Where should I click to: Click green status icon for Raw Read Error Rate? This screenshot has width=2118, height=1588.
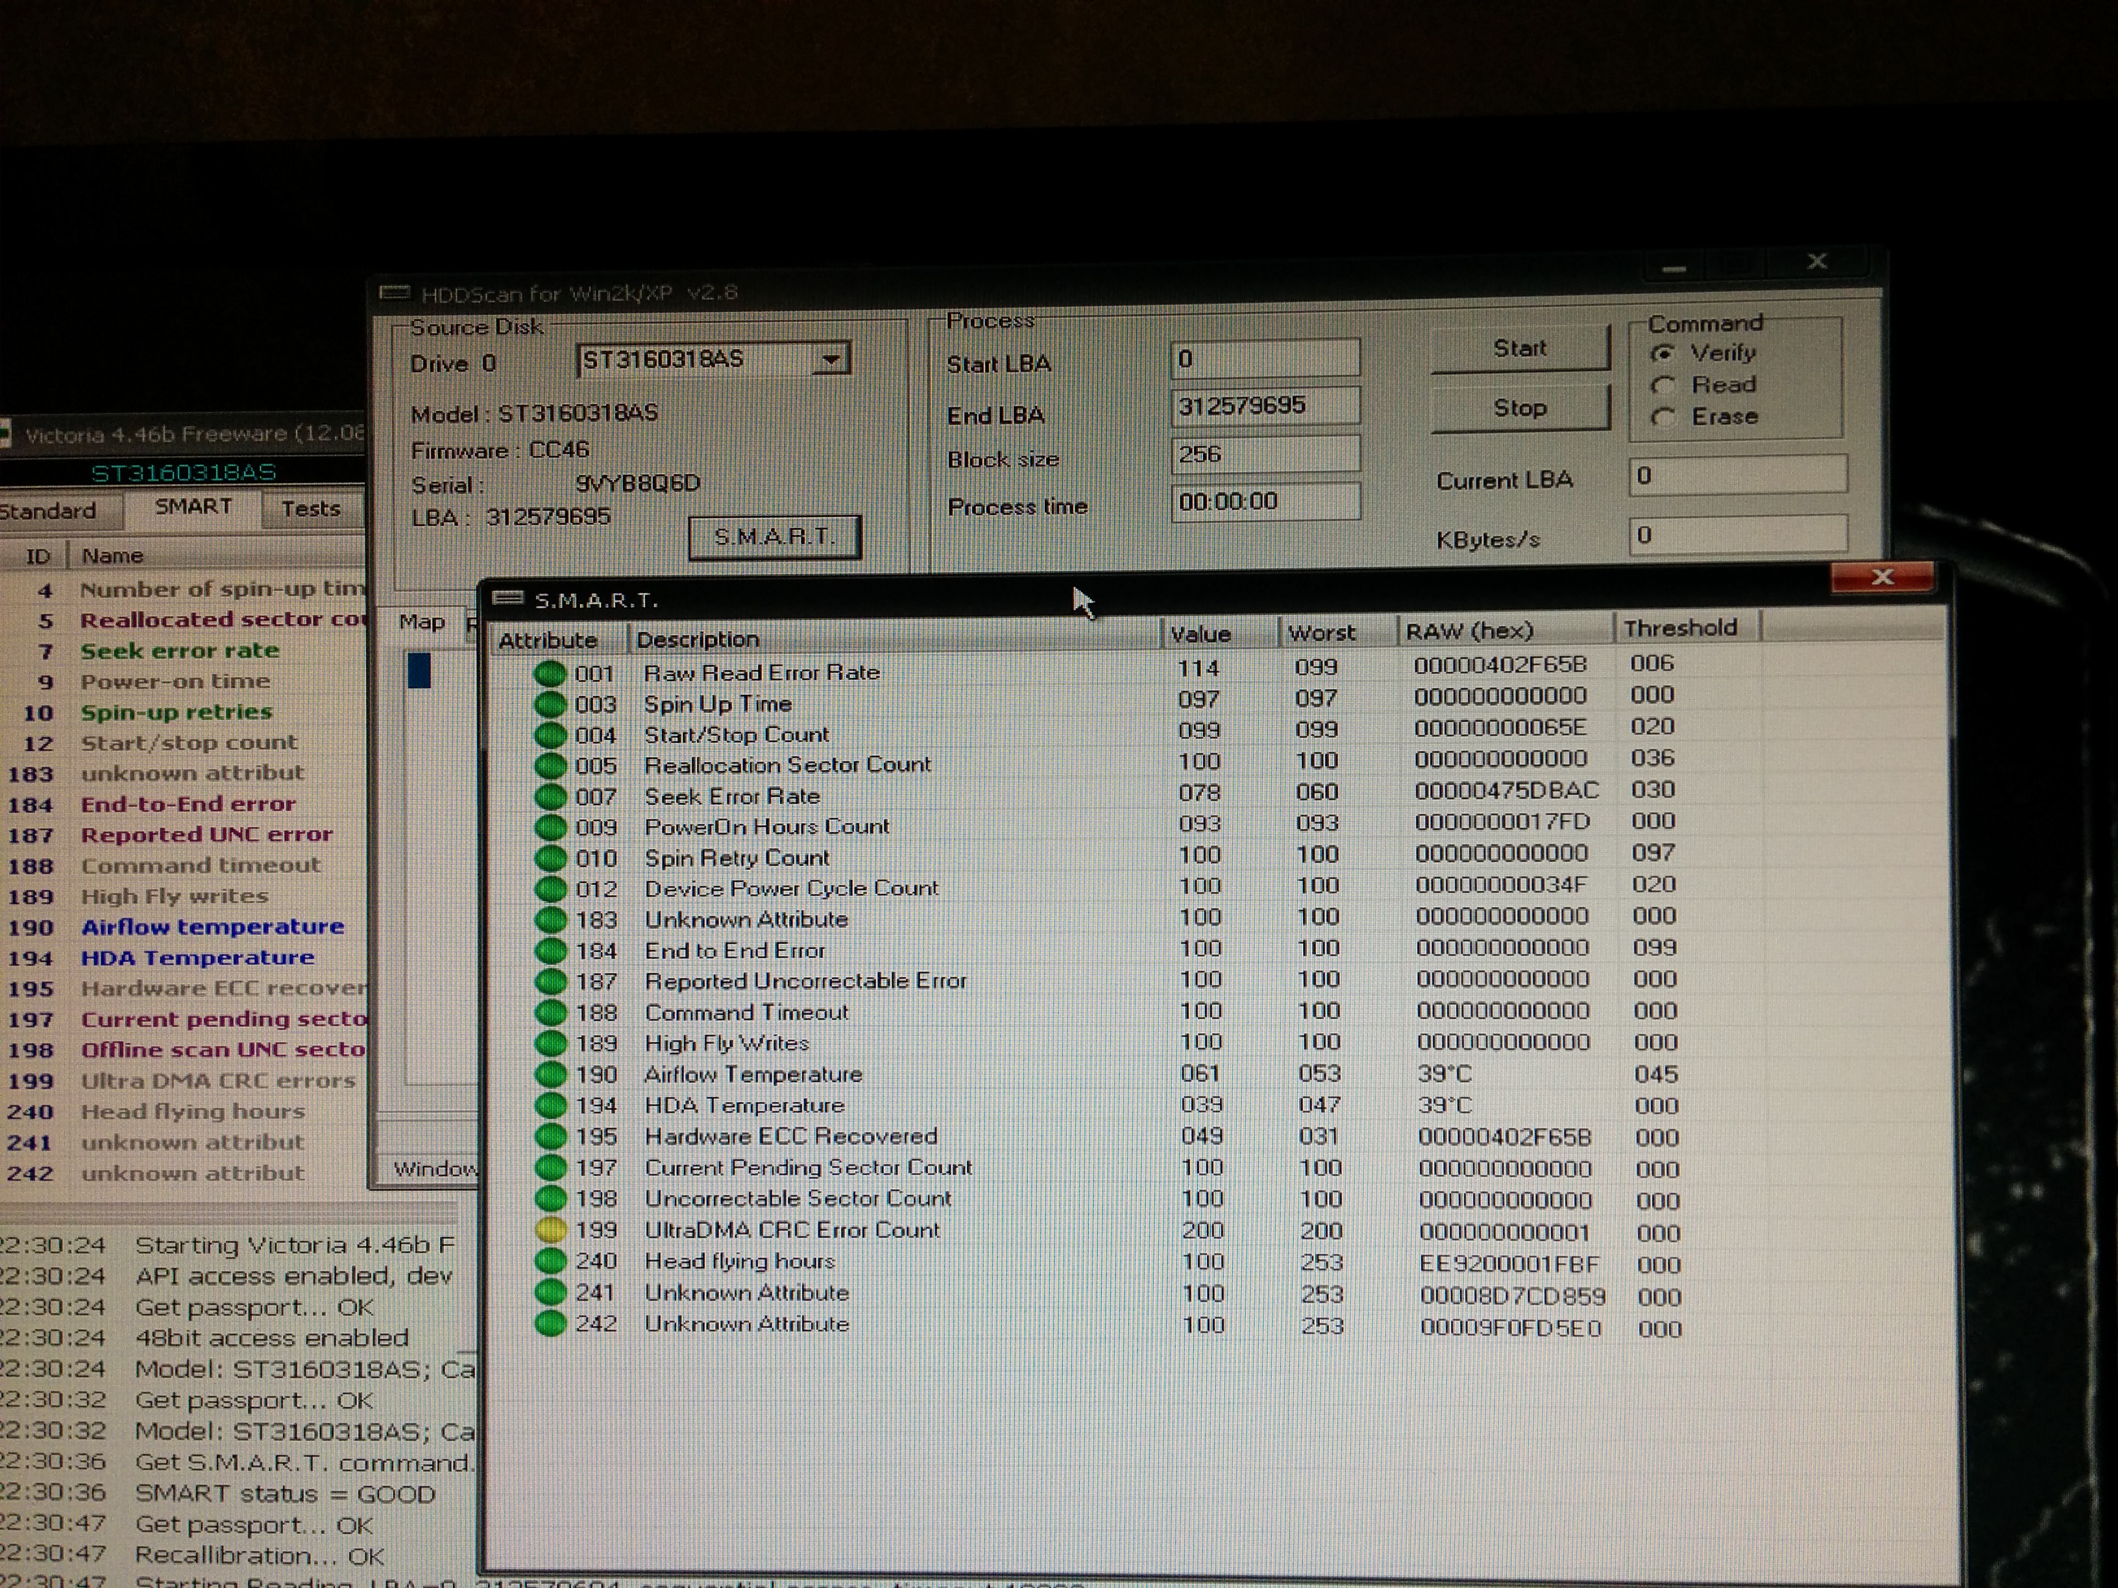pos(550,674)
